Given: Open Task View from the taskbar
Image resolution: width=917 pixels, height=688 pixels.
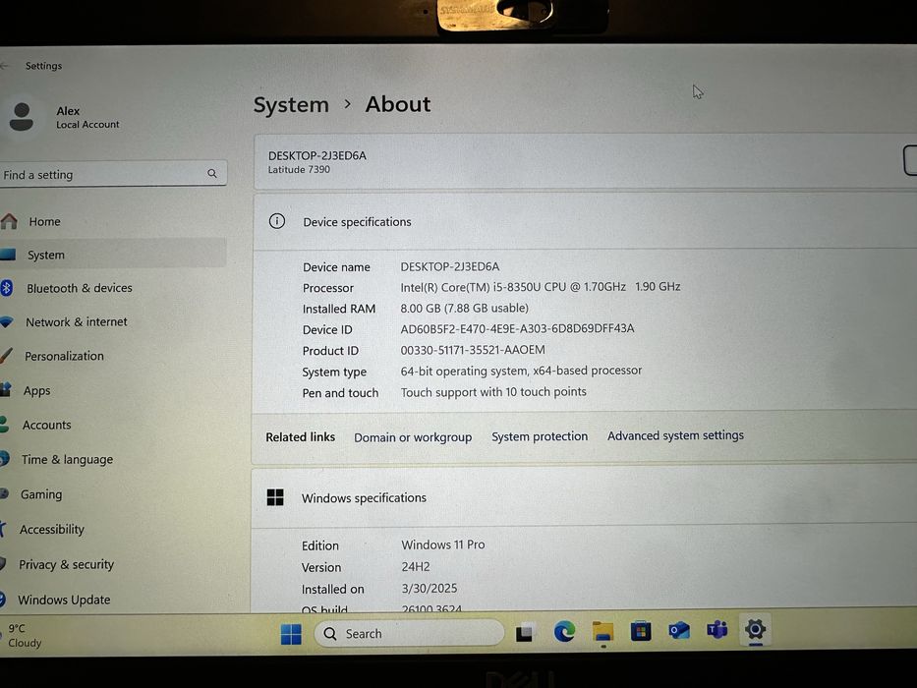Looking at the screenshot, I should (x=524, y=633).
